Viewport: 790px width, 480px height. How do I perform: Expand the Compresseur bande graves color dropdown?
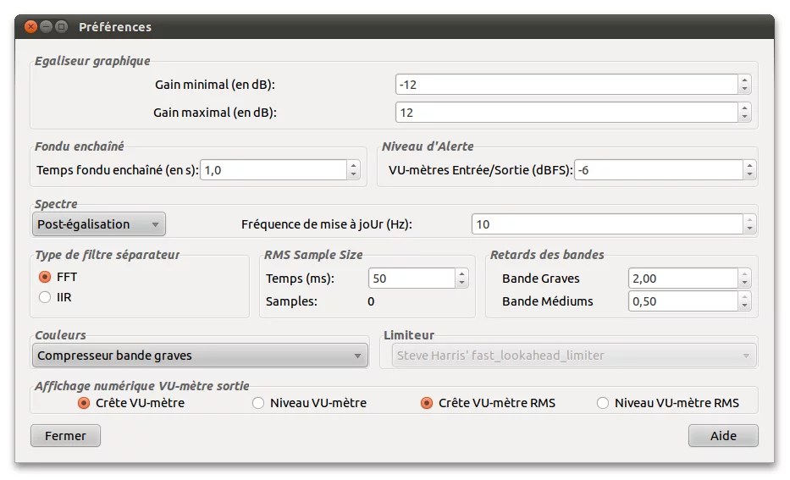coord(200,356)
